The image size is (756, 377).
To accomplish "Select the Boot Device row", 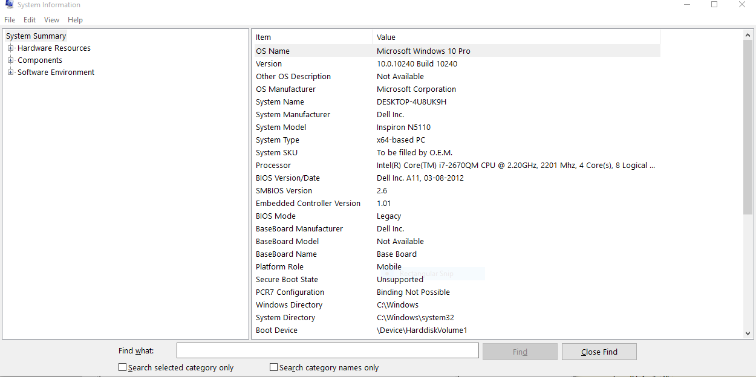I will 456,330.
